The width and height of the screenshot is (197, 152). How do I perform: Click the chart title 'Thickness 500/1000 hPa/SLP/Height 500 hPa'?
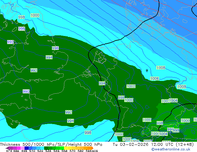(x=51, y=145)
